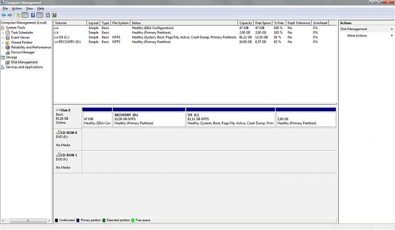Expand the Shared Folders tree node

[3, 42]
